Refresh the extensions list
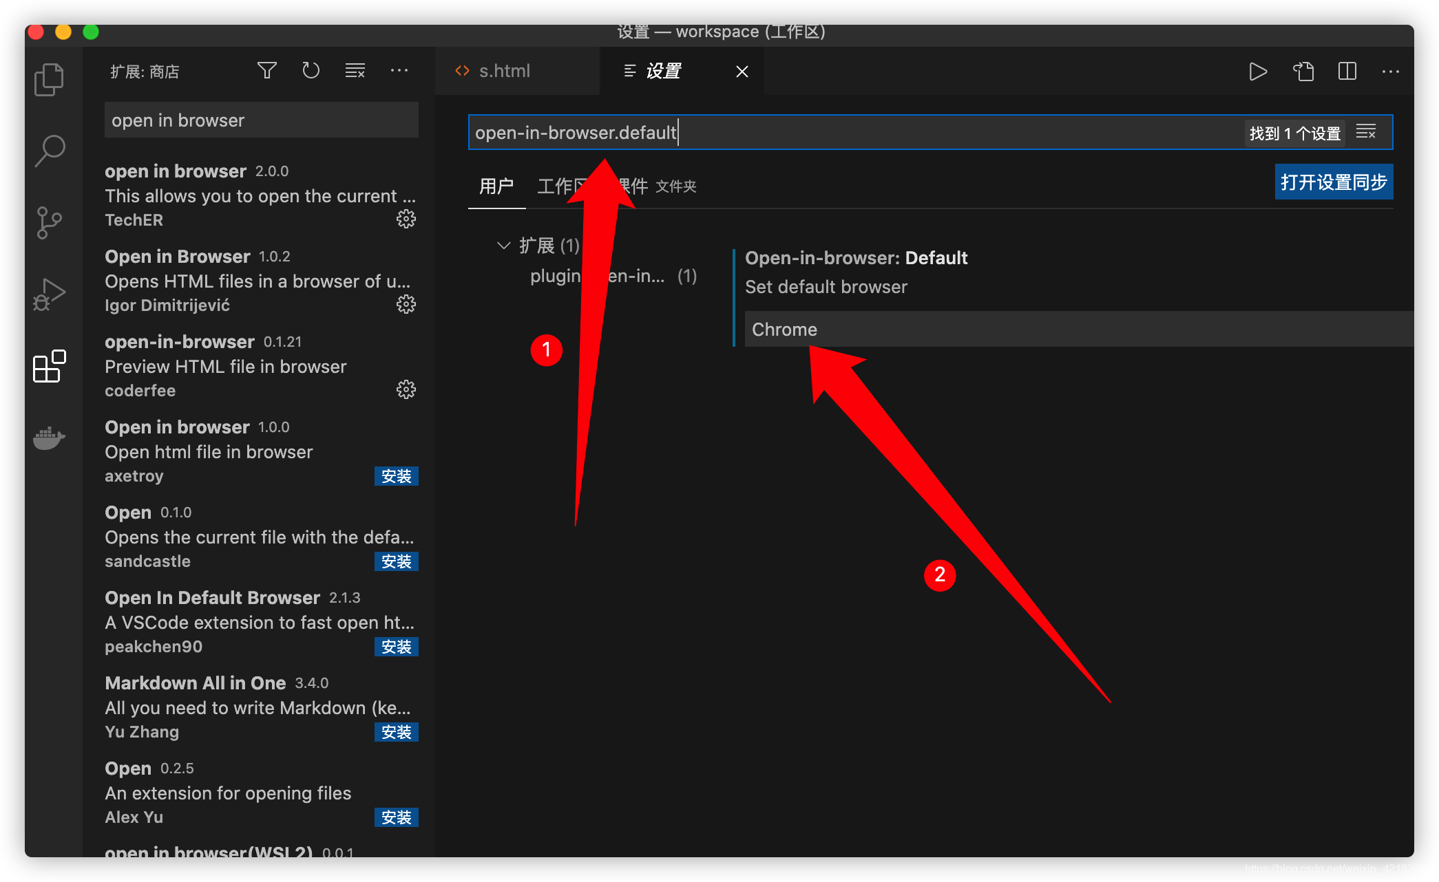The width and height of the screenshot is (1439, 882). tap(311, 69)
